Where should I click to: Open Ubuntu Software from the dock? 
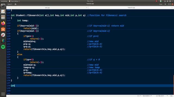tap(3, 29)
